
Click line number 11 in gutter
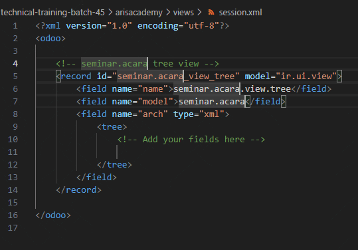coord(13,152)
